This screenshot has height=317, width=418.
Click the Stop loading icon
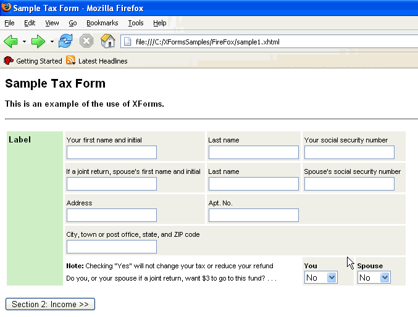point(86,41)
